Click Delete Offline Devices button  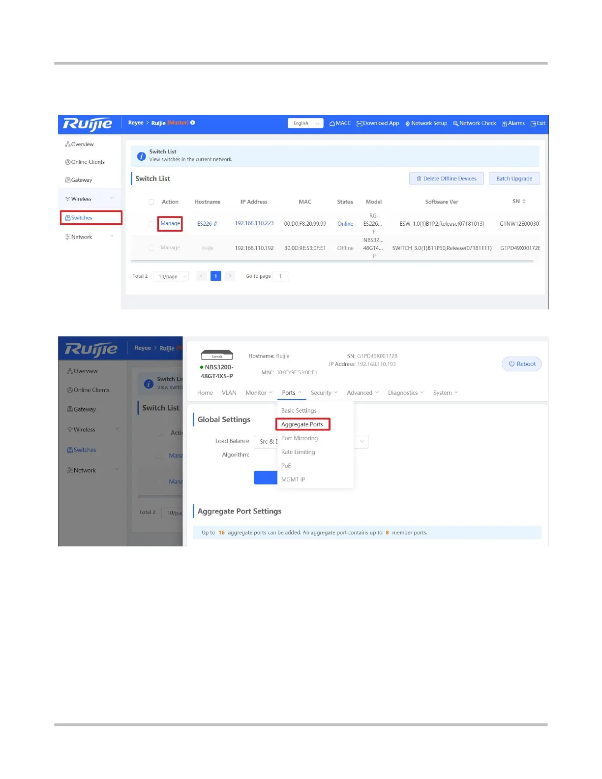pyautogui.click(x=447, y=179)
